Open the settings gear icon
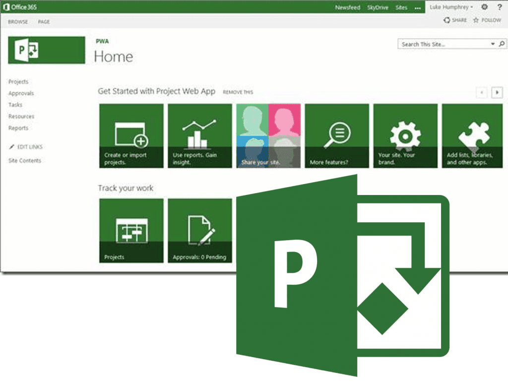508x389 pixels. pyautogui.click(x=484, y=7)
